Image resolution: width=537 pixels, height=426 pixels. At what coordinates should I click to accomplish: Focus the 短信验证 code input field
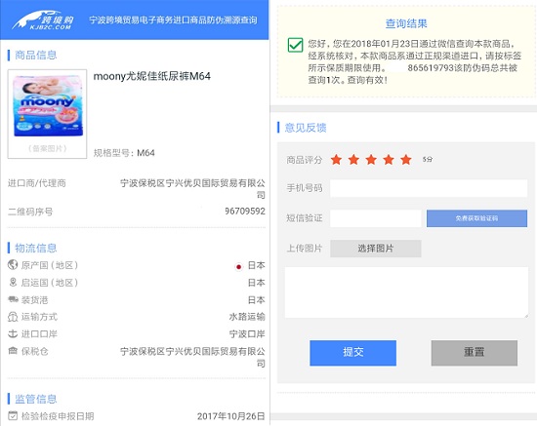click(x=376, y=218)
